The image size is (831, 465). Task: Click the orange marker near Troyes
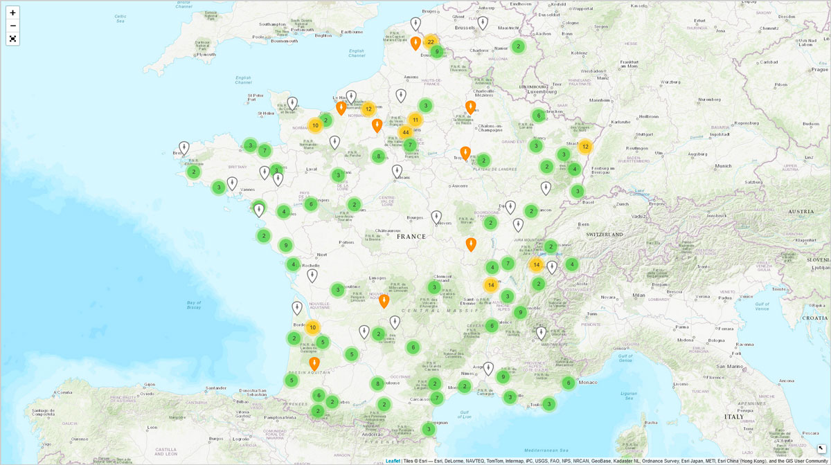pyautogui.click(x=465, y=153)
